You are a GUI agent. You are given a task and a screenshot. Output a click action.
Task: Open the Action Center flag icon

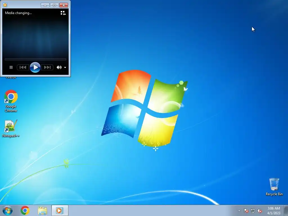[x=246, y=211]
